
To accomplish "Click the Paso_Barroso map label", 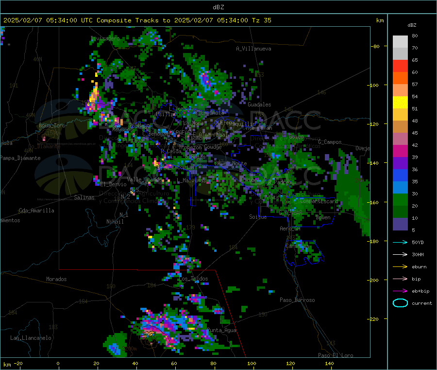I will click(x=297, y=300).
